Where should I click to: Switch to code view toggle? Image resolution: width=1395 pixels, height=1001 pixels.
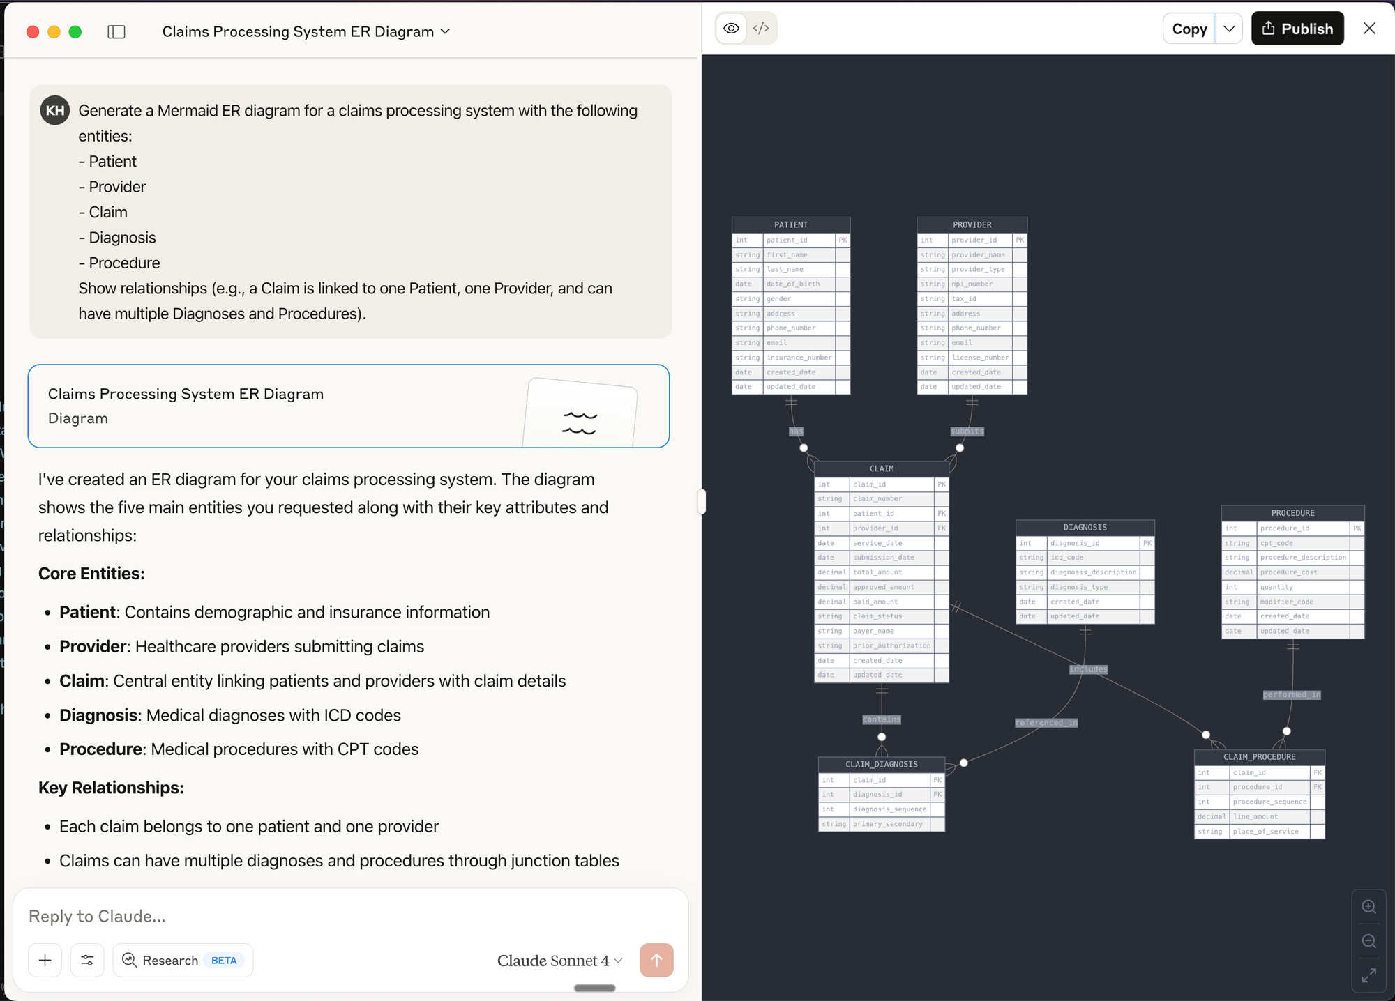(761, 29)
